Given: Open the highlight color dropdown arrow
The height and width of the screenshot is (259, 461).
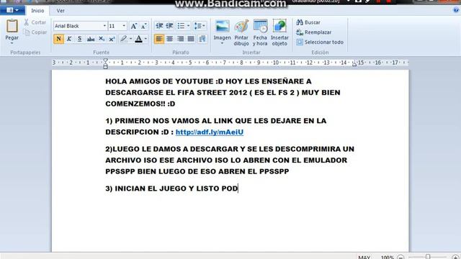Looking at the screenshot, I should tap(130, 39).
